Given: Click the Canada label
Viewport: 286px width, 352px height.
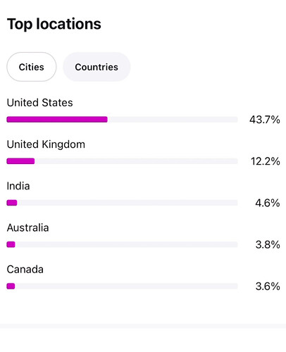Looking at the screenshot, I should pos(25,270).
